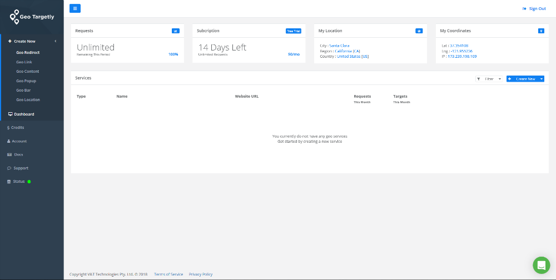Click the Geo Targetly logo

tap(32, 17)
